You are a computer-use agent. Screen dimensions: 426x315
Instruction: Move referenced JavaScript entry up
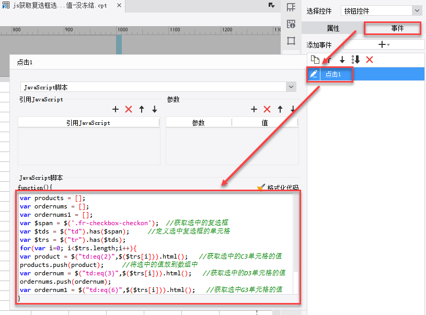[x=142, y=109]
